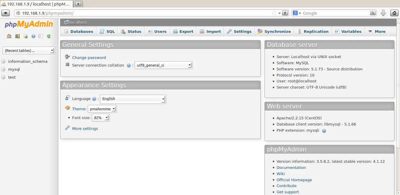
Task: Open the URL history dropdown arrow
Action: pyautogui.click(x=280, y=13)
